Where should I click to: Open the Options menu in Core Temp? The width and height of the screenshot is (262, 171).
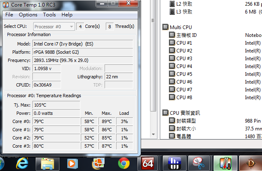28,15
